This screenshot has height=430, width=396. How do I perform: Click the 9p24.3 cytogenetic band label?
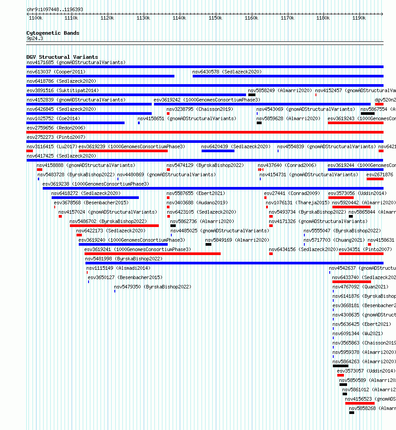tap(35, 38)
